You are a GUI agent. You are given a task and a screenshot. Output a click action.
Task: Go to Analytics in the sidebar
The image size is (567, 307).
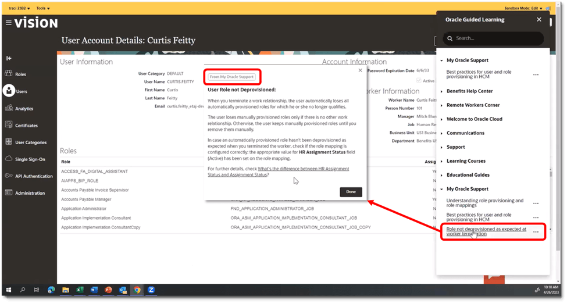24,109
